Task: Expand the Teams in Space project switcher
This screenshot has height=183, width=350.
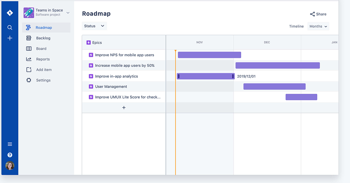Action: [x=68, y=13]
